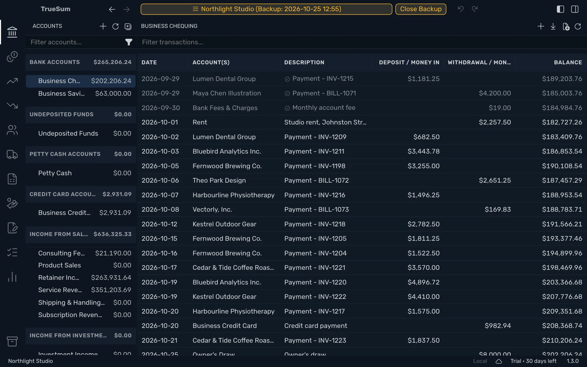Click the Credit card payment row
Viewport: 587px width, 367px height.
[x=362, y=326]
